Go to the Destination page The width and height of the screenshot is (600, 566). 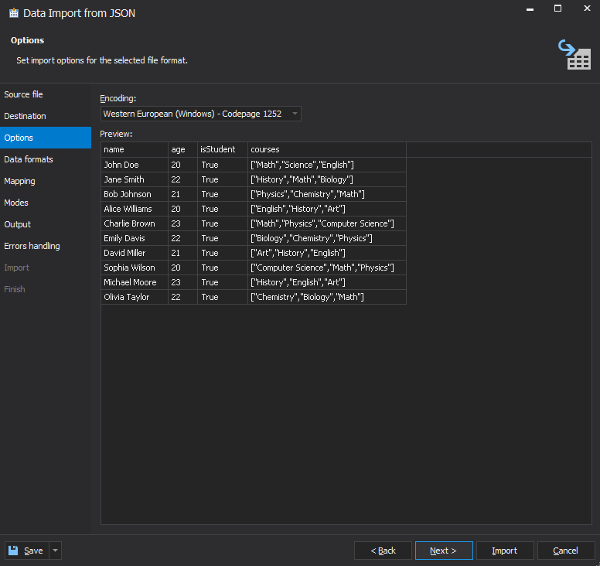[x=46, y=116]
